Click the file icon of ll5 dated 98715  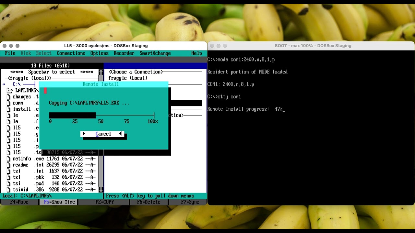pos(8,152)
